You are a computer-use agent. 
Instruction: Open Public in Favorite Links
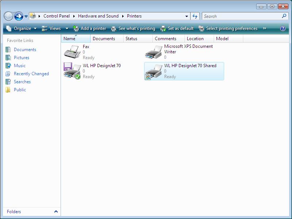[20, 89]
